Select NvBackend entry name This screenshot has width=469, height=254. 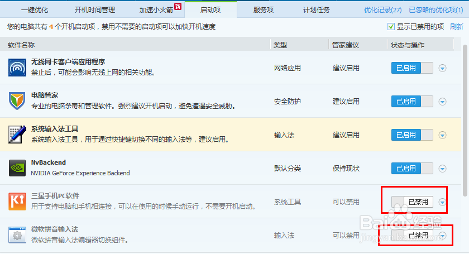coord(49,162)
